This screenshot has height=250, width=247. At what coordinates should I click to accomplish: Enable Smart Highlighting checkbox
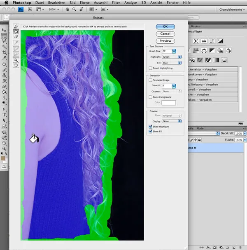pos(151,68)
